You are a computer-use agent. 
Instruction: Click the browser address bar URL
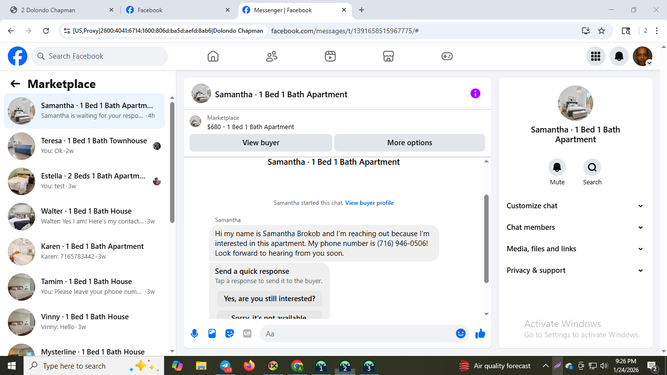coord(344,31)
